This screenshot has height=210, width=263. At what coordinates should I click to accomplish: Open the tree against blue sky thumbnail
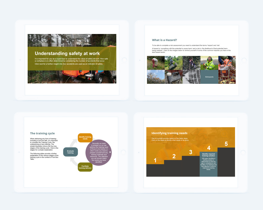pos(156,77)
